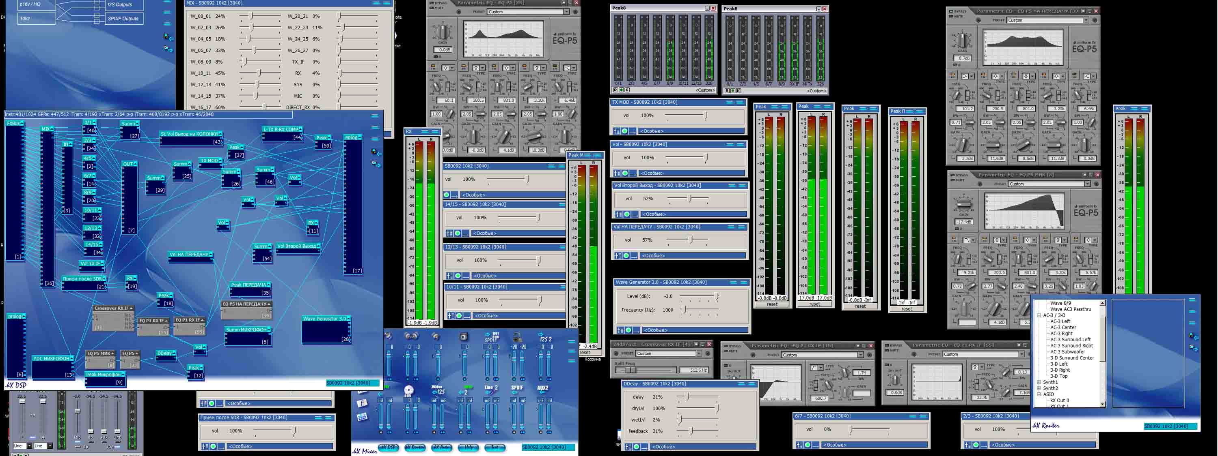This screenshot has height=456, width=1218.
Task: Click the CD disc icon in kX Mixer
Action: (x=408, y=390)
